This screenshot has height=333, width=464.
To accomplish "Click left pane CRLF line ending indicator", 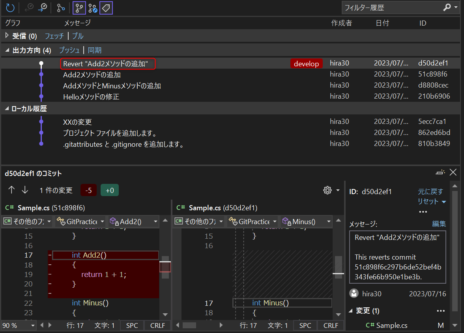I will 157,325.
